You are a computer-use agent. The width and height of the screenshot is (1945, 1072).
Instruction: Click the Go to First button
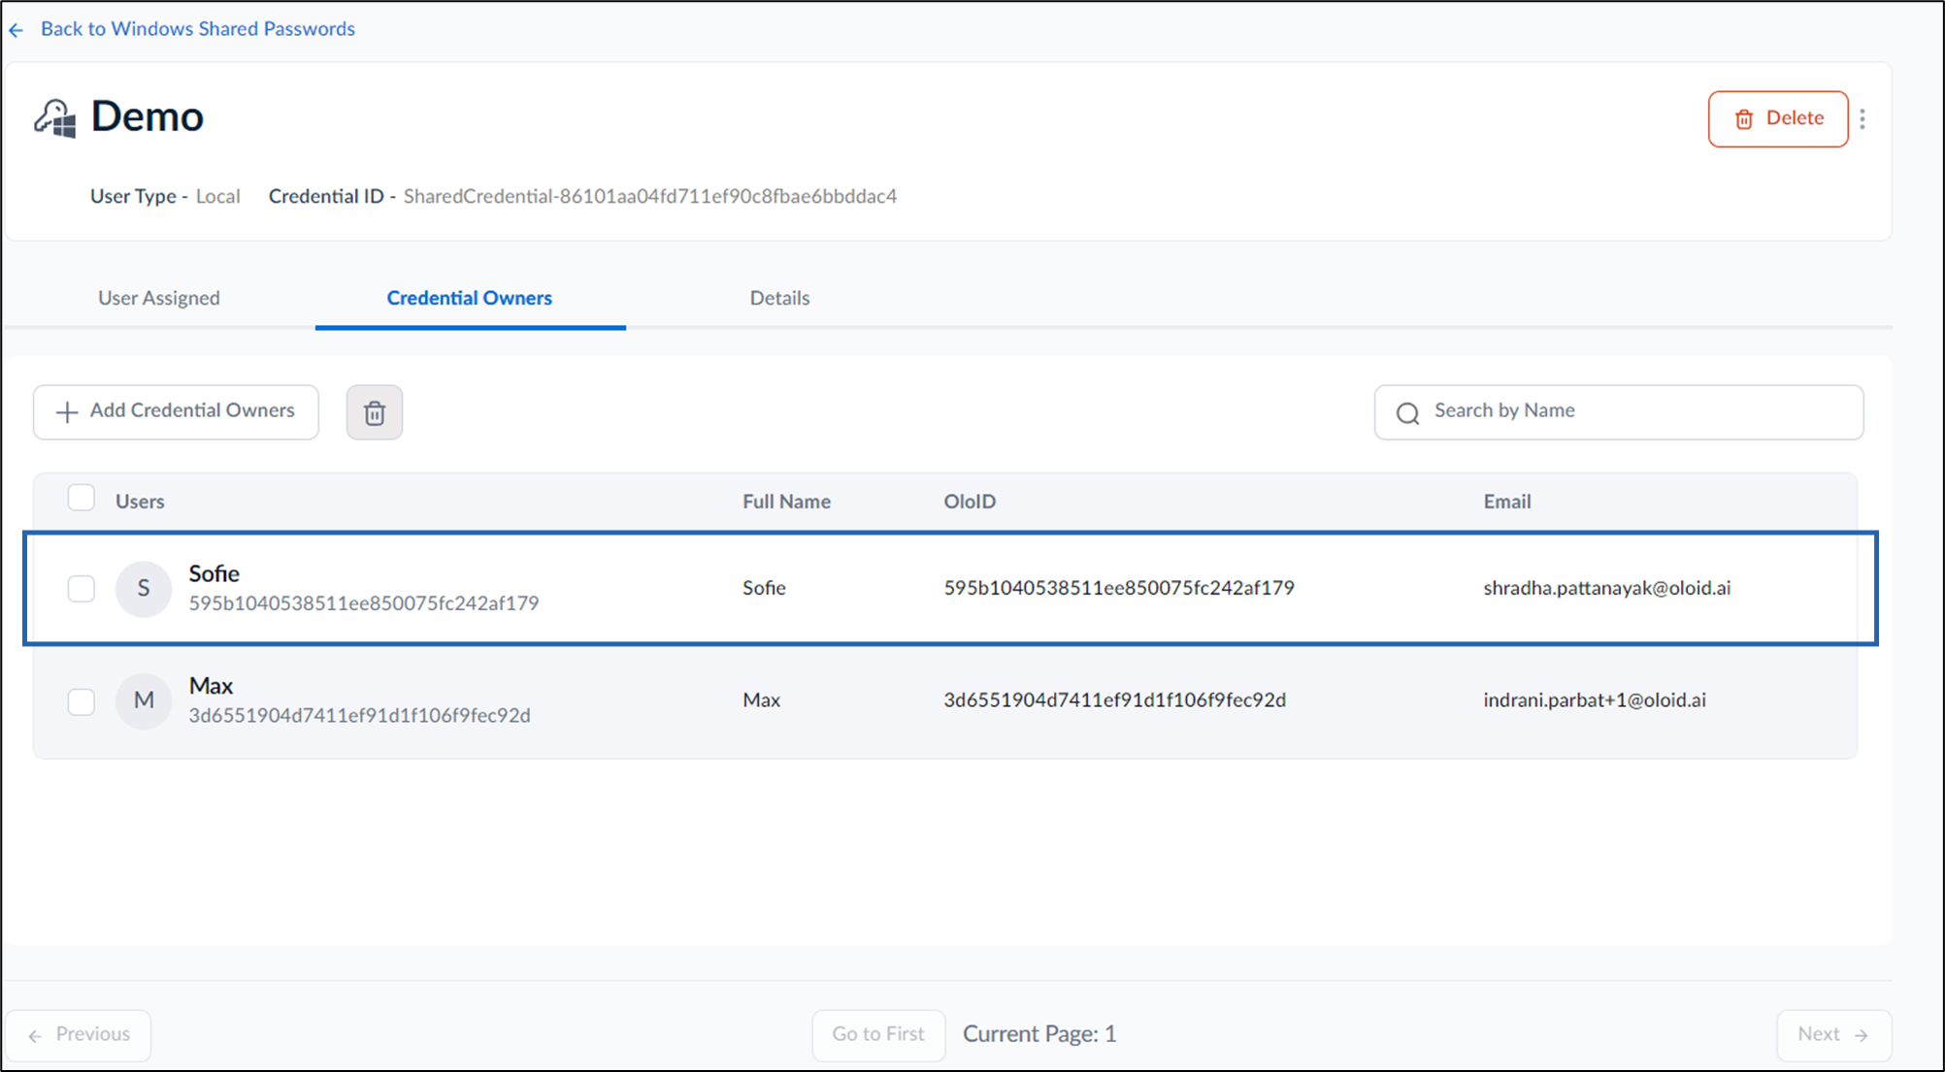[x=878, y=1034]
